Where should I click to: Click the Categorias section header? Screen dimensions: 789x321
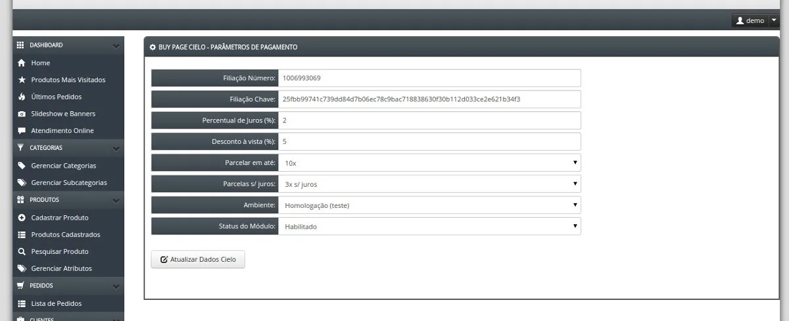pos(68,148)
